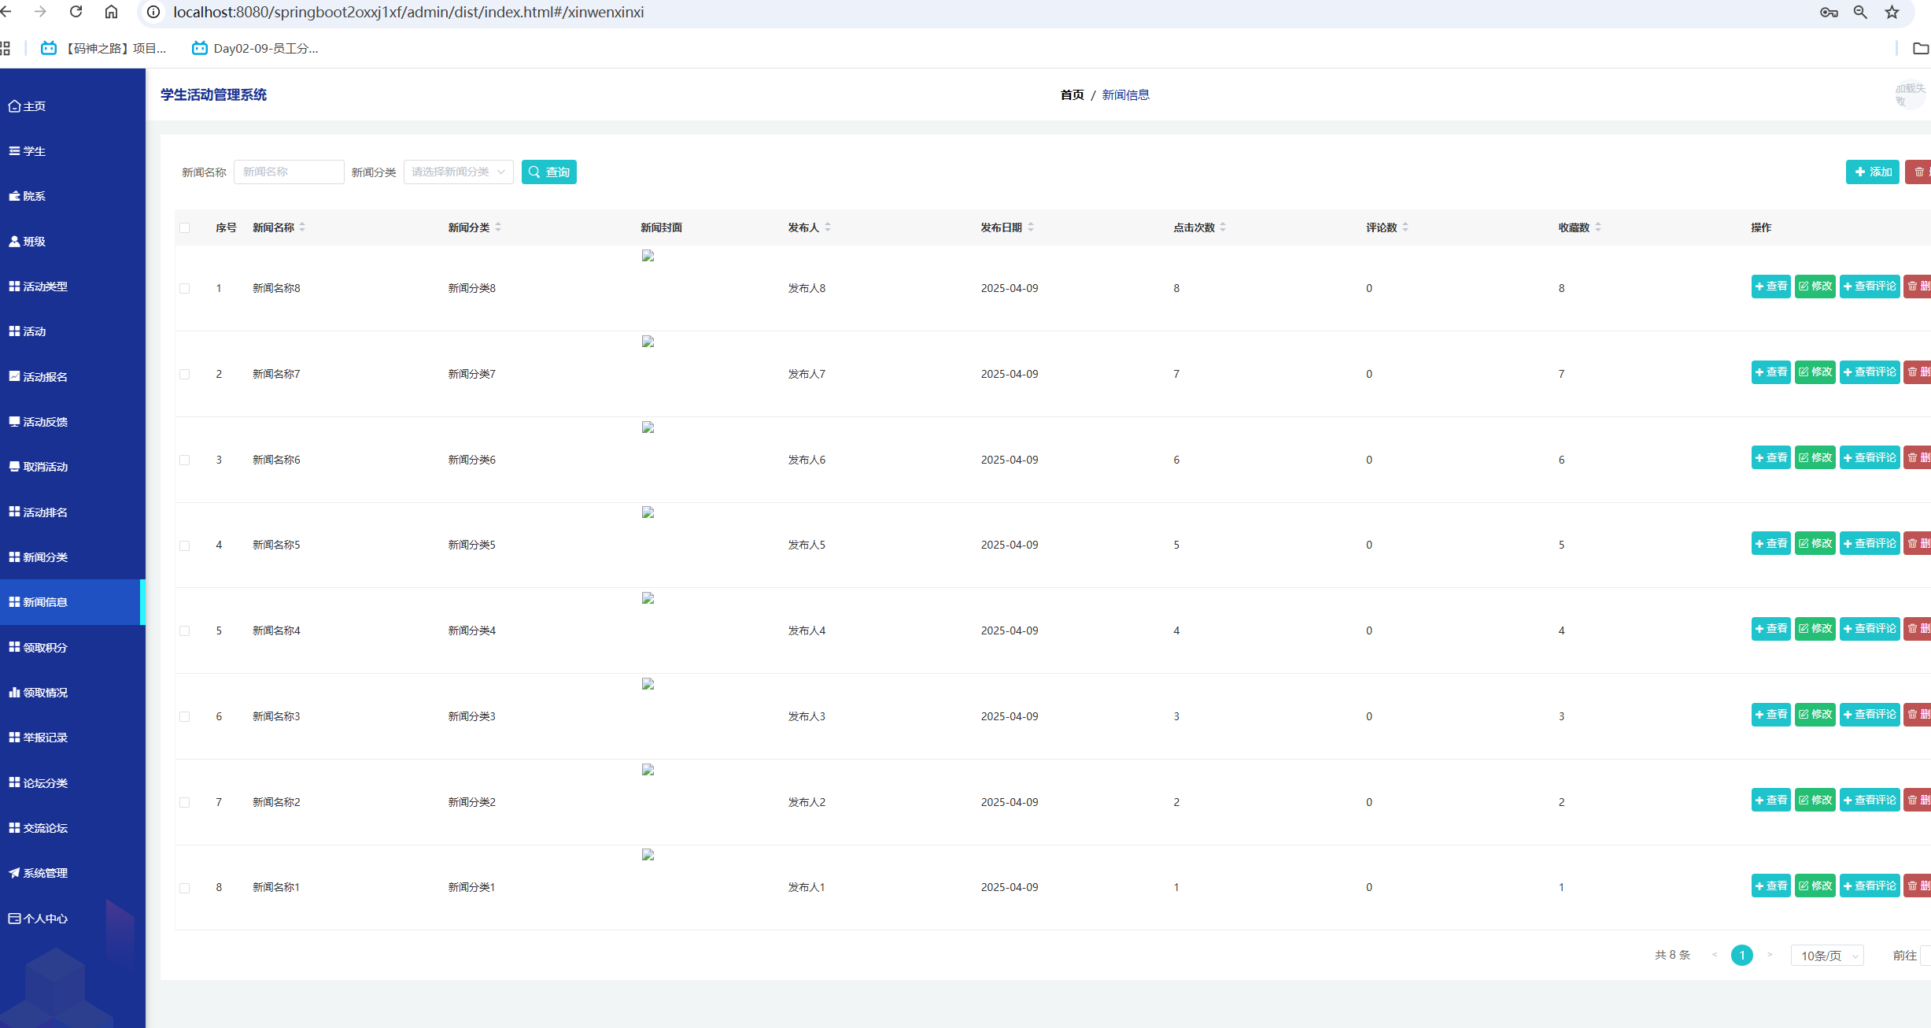
Task: Open the 活动报名 sidebar menu item
Action: 46,377
